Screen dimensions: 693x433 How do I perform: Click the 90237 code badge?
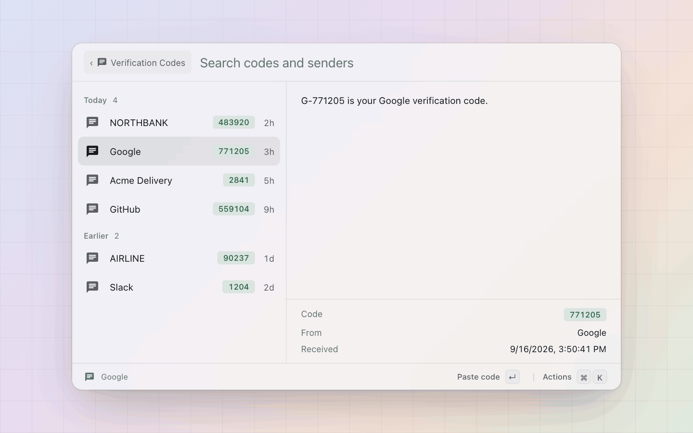click(236, 258)
